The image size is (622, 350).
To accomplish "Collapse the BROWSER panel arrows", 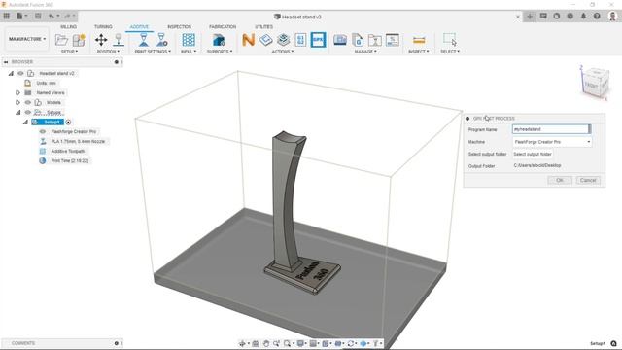I will 6,62.
